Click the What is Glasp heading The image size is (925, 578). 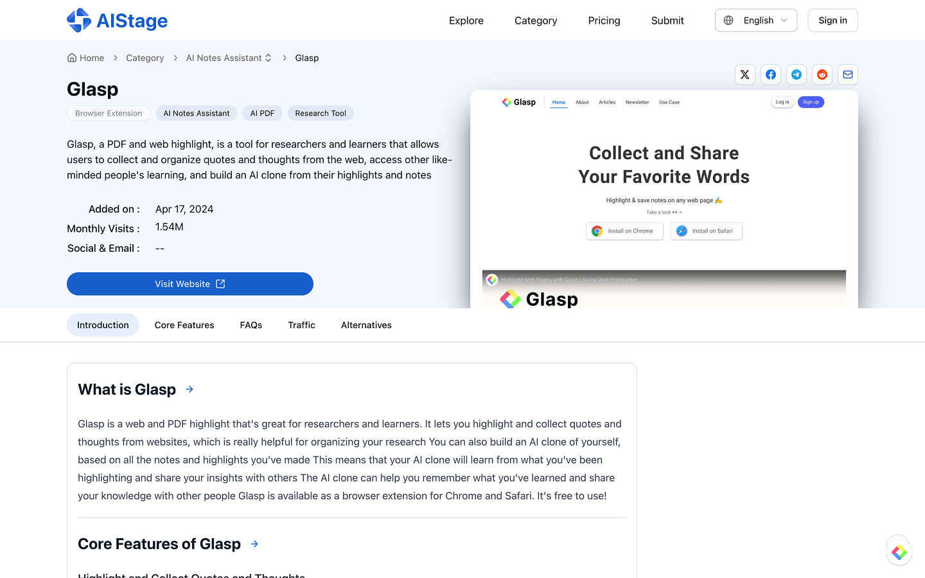[x=127, y=389]
